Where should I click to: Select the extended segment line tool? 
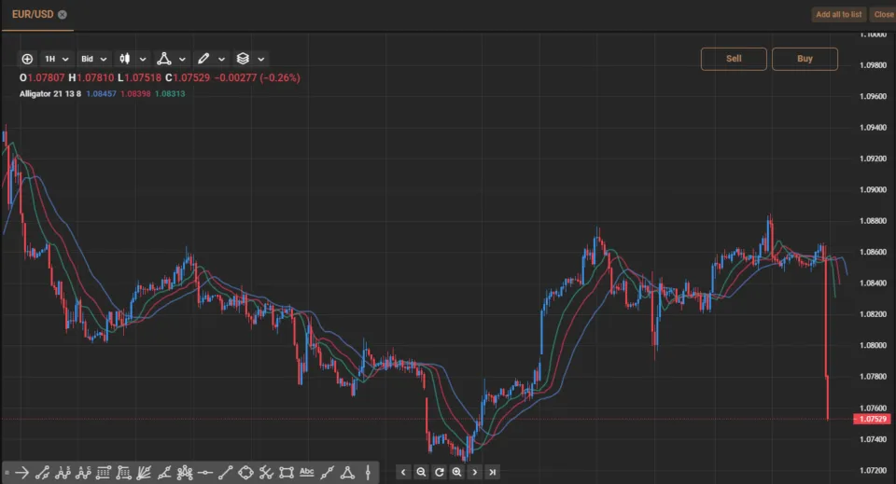point(327,473)
